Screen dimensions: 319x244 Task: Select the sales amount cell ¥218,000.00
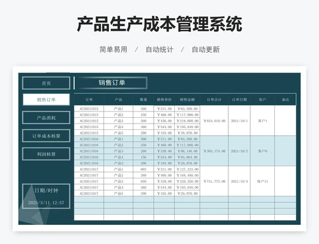(187, 120)
